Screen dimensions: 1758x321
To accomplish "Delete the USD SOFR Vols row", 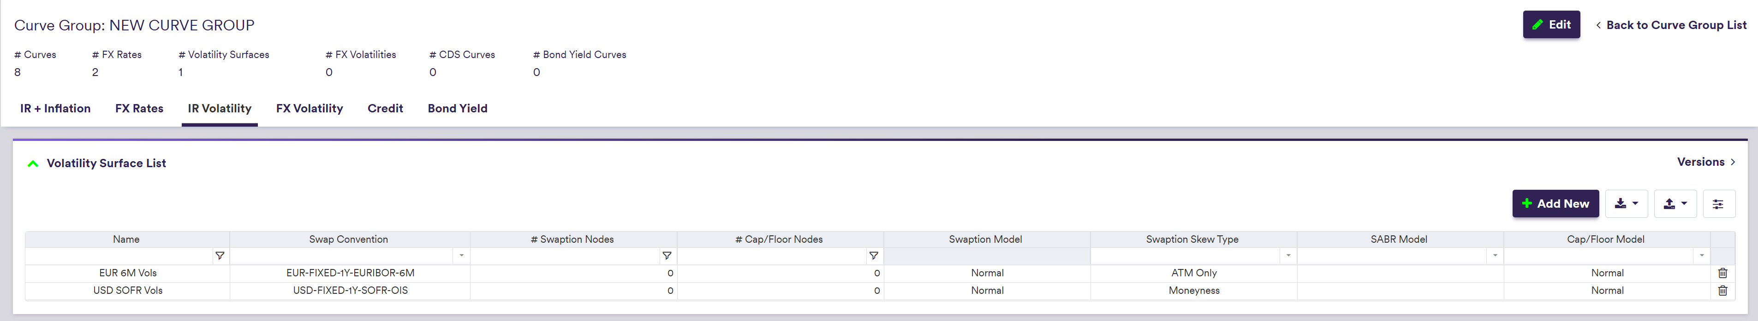I will tap(1722, 290).
